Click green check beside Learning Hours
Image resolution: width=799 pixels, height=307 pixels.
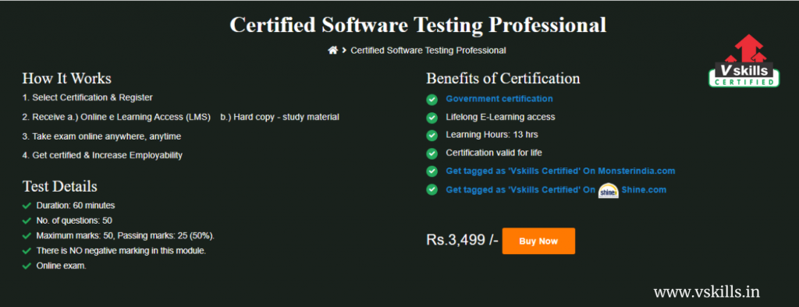pos(431,136)
